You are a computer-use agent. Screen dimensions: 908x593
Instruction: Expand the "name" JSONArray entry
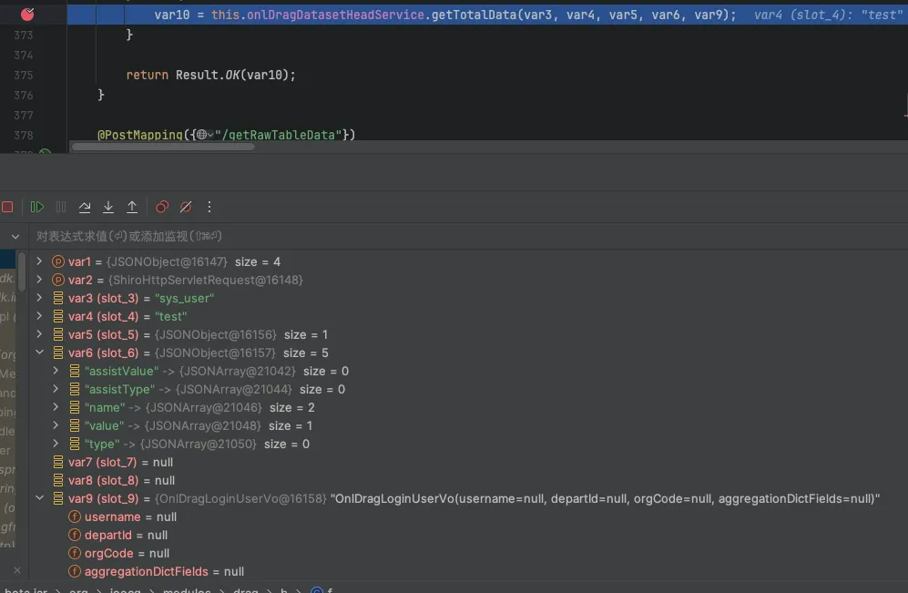pos(56,408)
